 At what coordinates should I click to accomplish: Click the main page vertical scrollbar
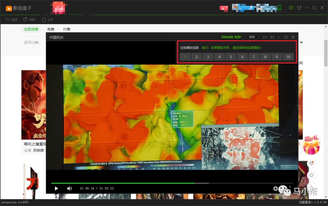(326, 53)
